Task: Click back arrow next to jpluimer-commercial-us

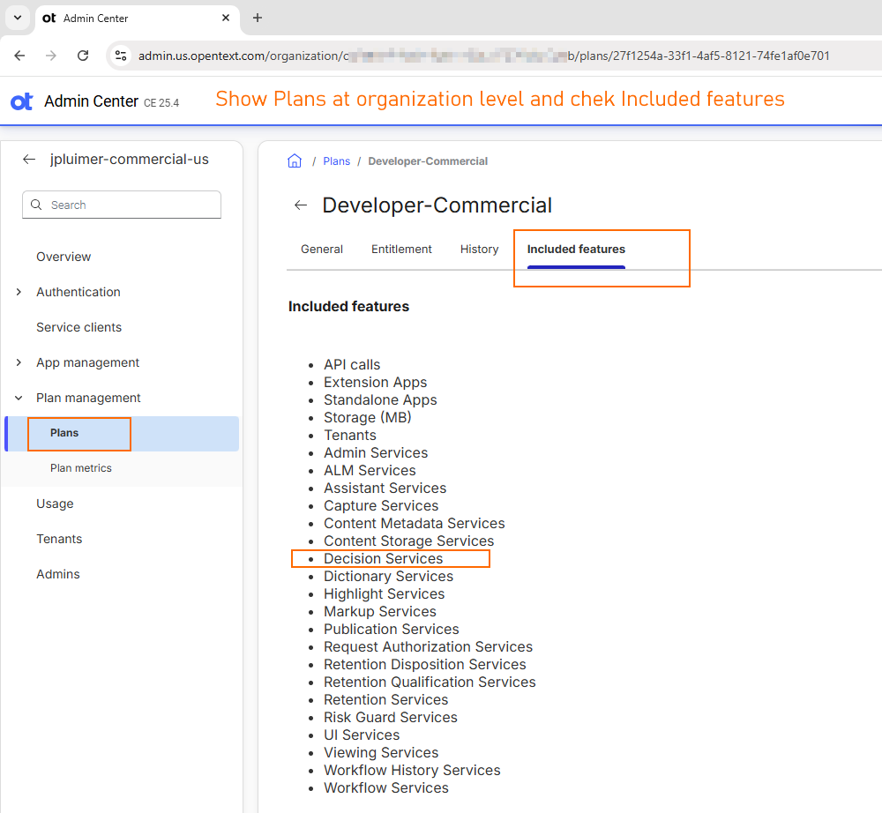Action: point(29,160)
